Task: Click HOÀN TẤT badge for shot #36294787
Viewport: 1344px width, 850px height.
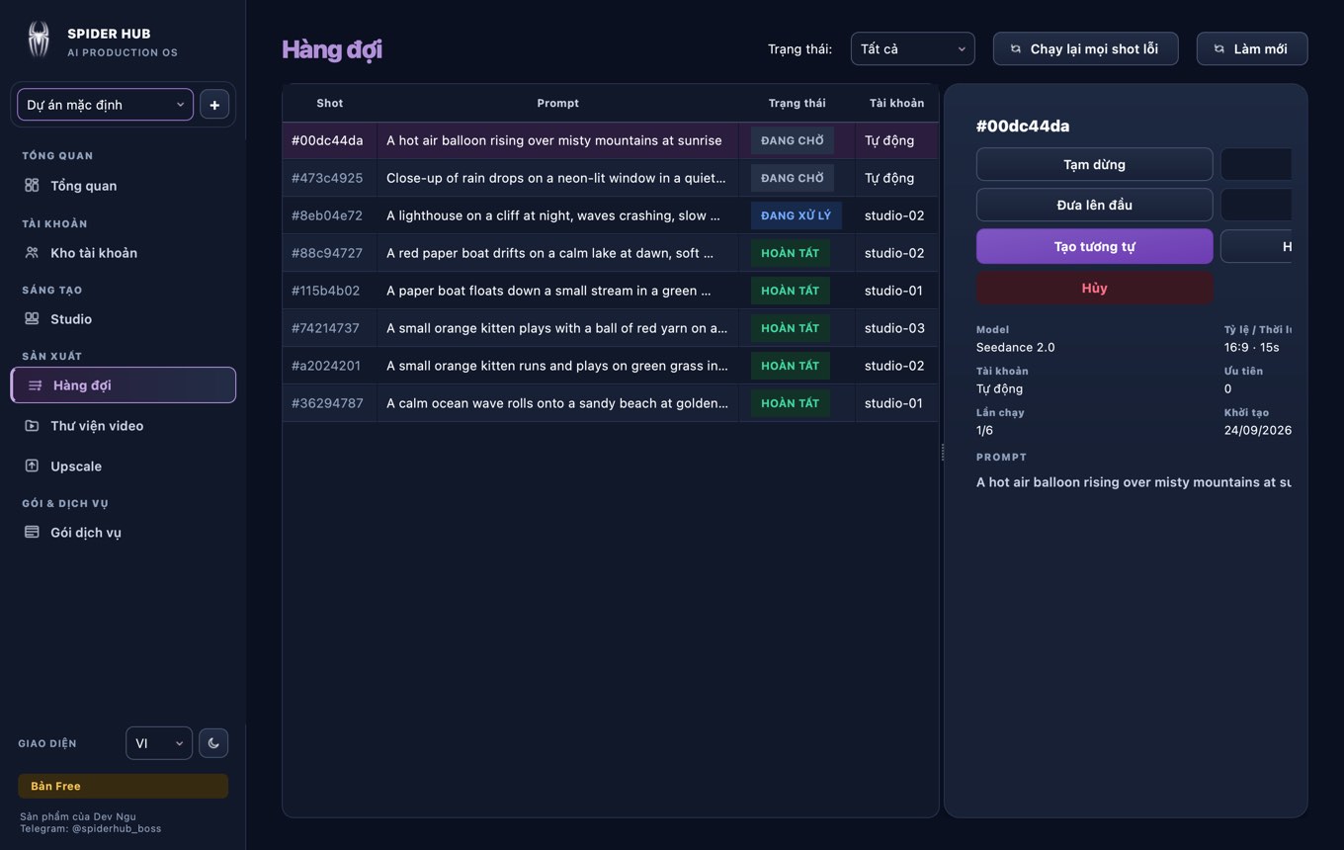Action: pyautogui.click(x=790, y=403)
